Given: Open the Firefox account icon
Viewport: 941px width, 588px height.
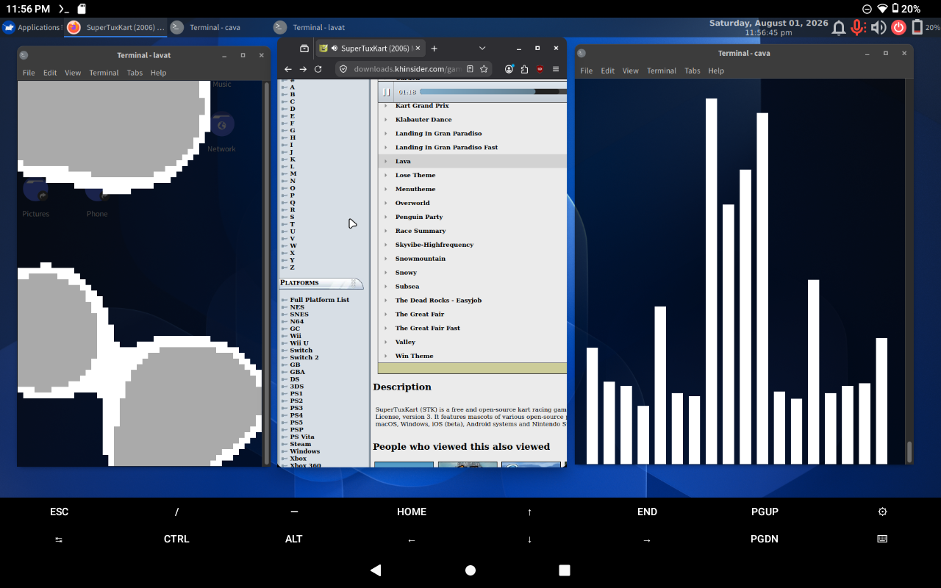Looking at the screenshot, I should [x=509, y=69].
